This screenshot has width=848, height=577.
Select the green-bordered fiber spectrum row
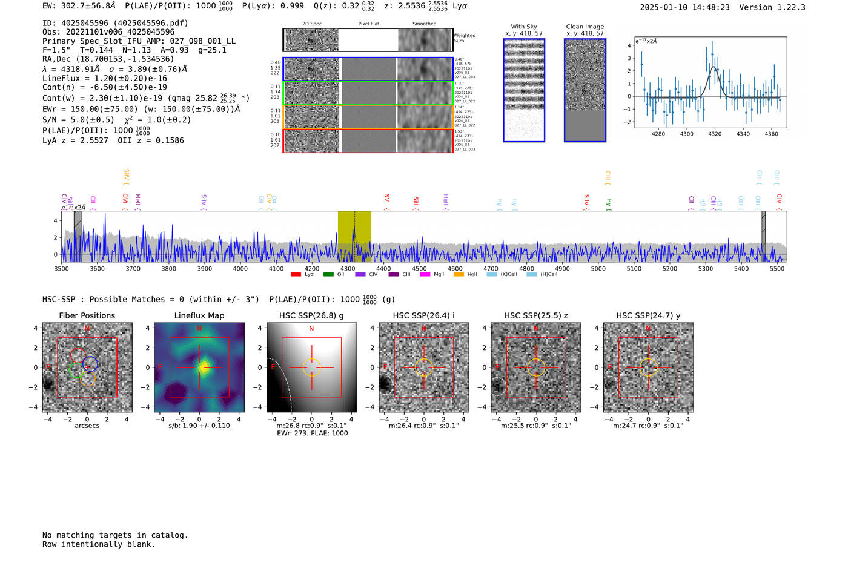coord(368,93)
